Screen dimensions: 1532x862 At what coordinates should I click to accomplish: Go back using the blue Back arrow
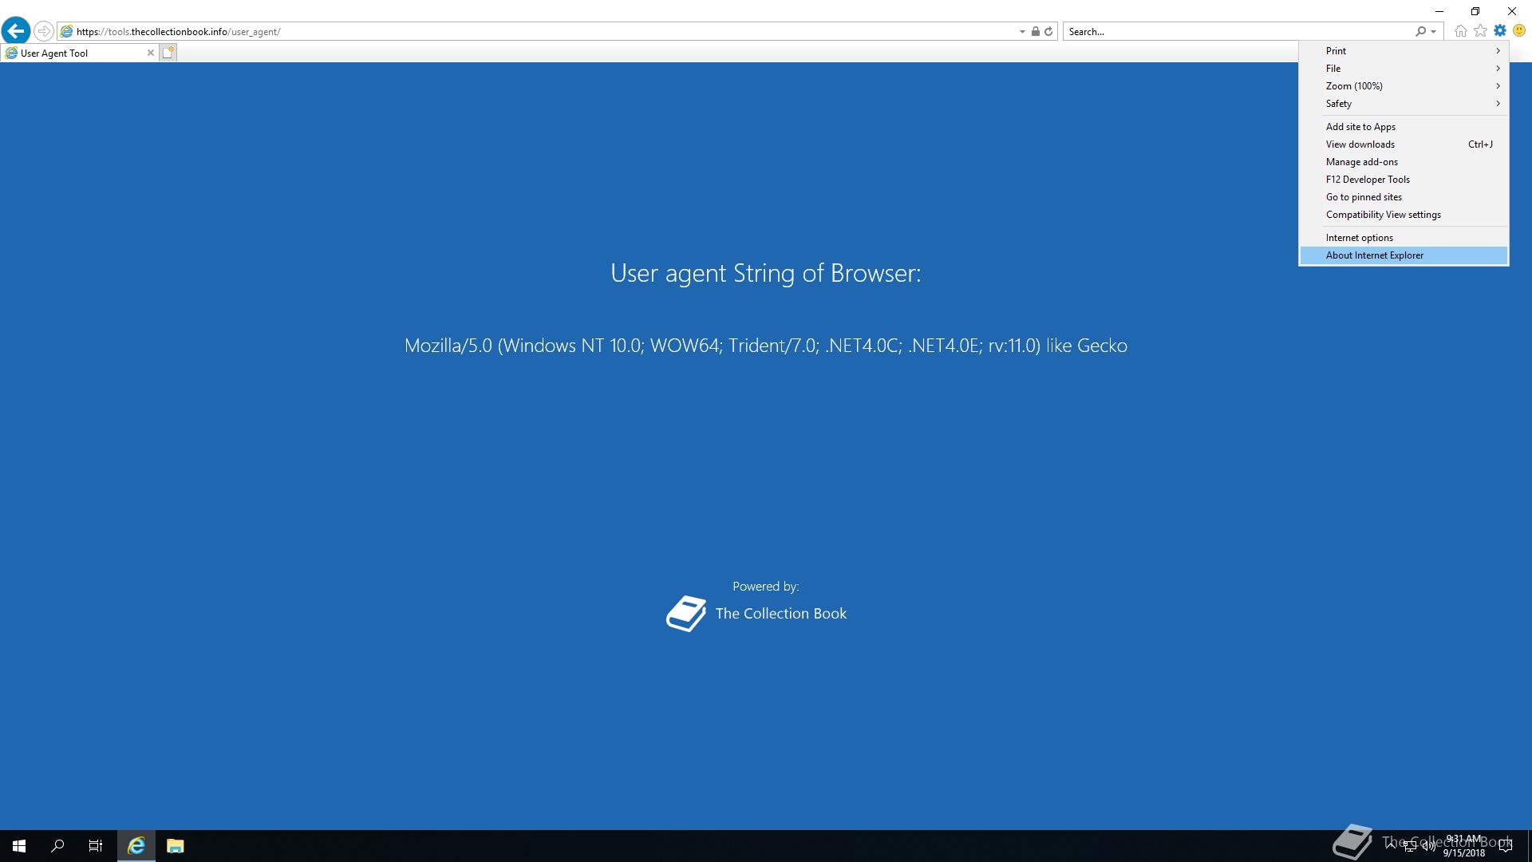tap(16, 31)
